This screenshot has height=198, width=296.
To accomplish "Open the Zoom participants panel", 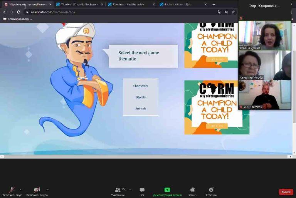I will [x=118, y=191].
